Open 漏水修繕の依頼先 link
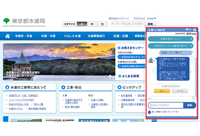The width and height of the screenshot is (200, 136). coord(37,109)
